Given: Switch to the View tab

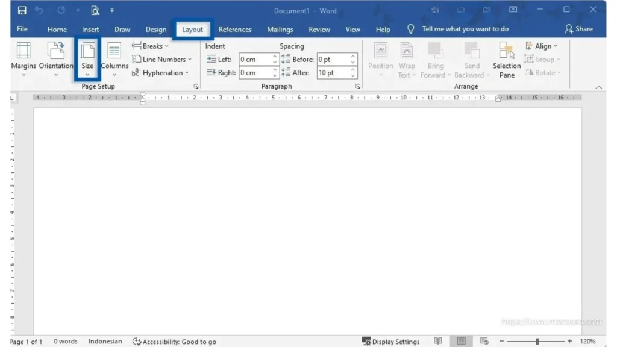Looking at the screenshot, I should (353, 30).
